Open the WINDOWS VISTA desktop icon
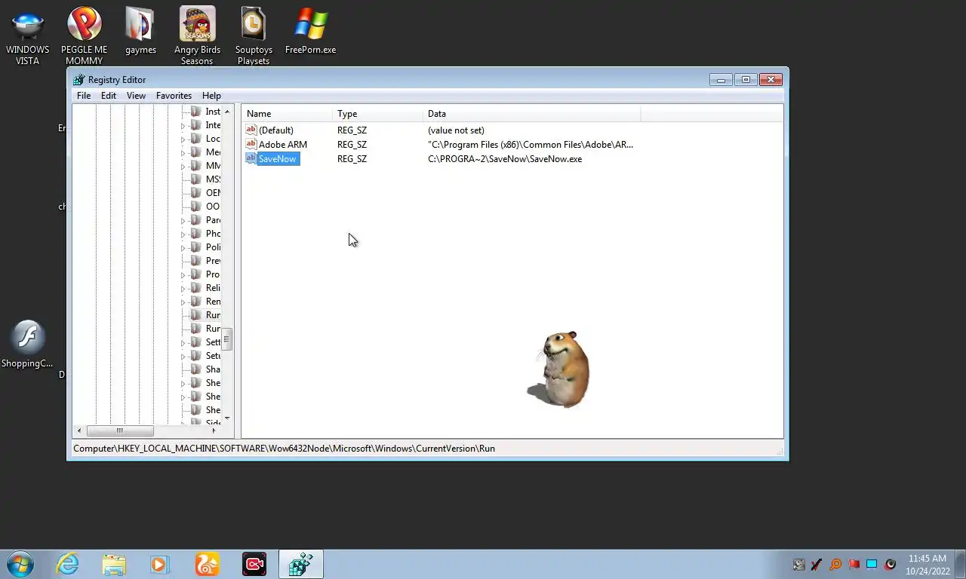 [x=27, y=36]
